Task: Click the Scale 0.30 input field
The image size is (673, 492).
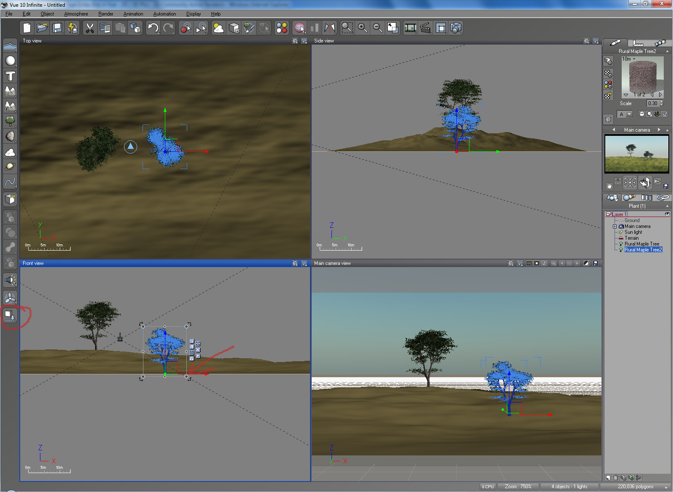Action: pos(653,103)
